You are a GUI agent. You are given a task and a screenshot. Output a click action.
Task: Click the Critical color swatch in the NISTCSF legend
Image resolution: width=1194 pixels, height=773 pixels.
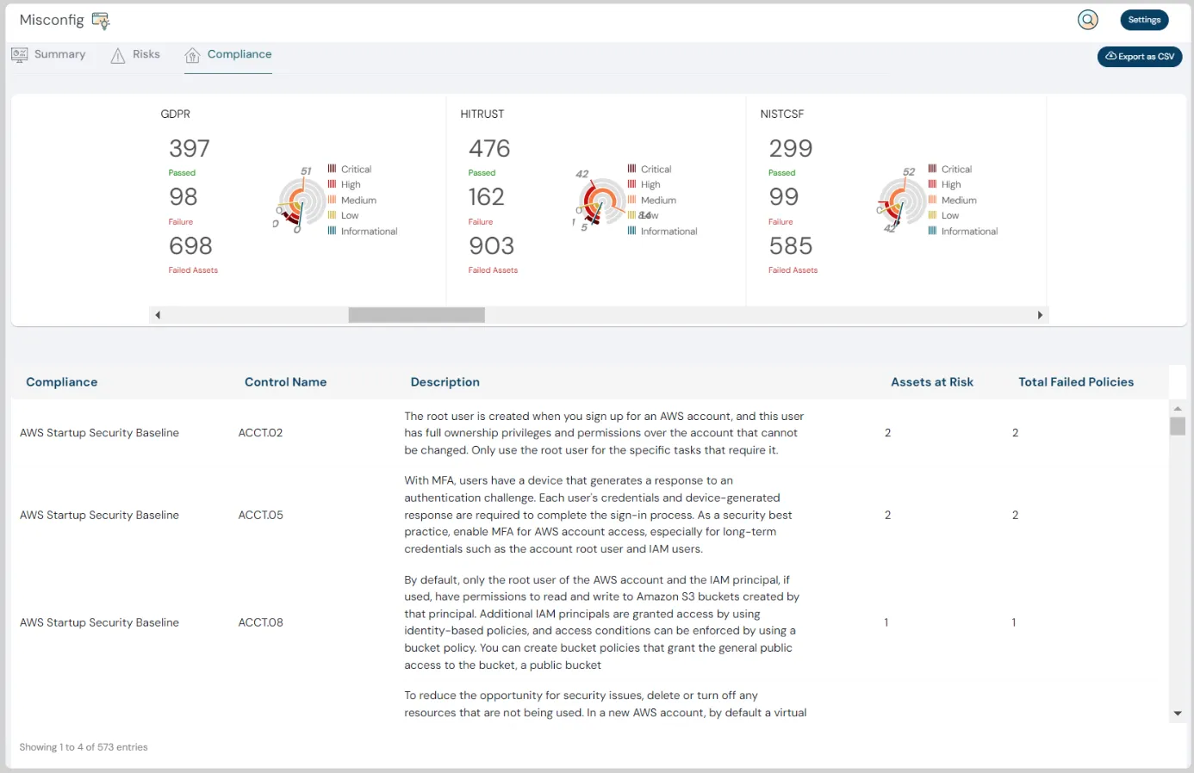(930, 169)
